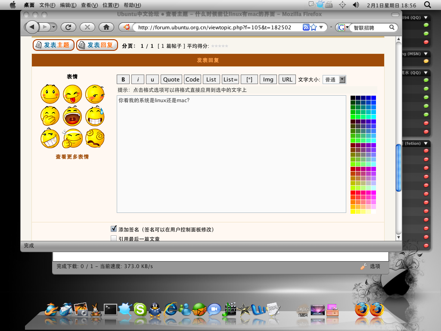The height and width of the screenshot is (331, 441).
Task: Insert the tongue-out winking emoticon
Action: (x=72, y=94)
